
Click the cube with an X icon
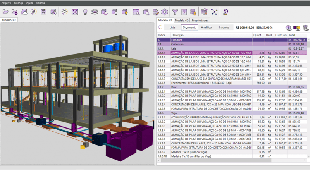53,12
